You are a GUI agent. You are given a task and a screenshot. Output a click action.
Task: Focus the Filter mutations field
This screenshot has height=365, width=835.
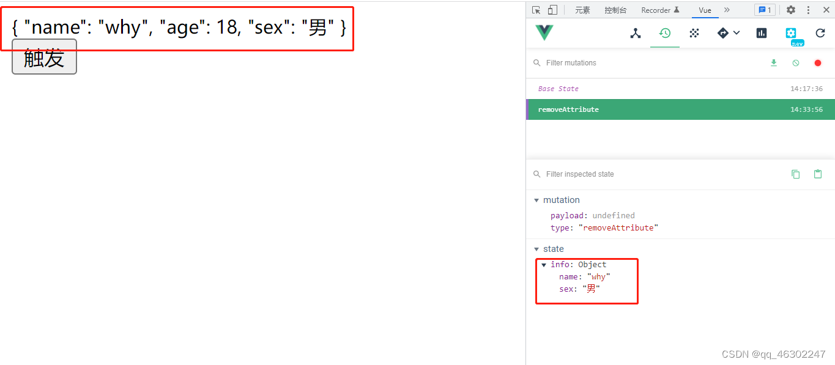648,63
